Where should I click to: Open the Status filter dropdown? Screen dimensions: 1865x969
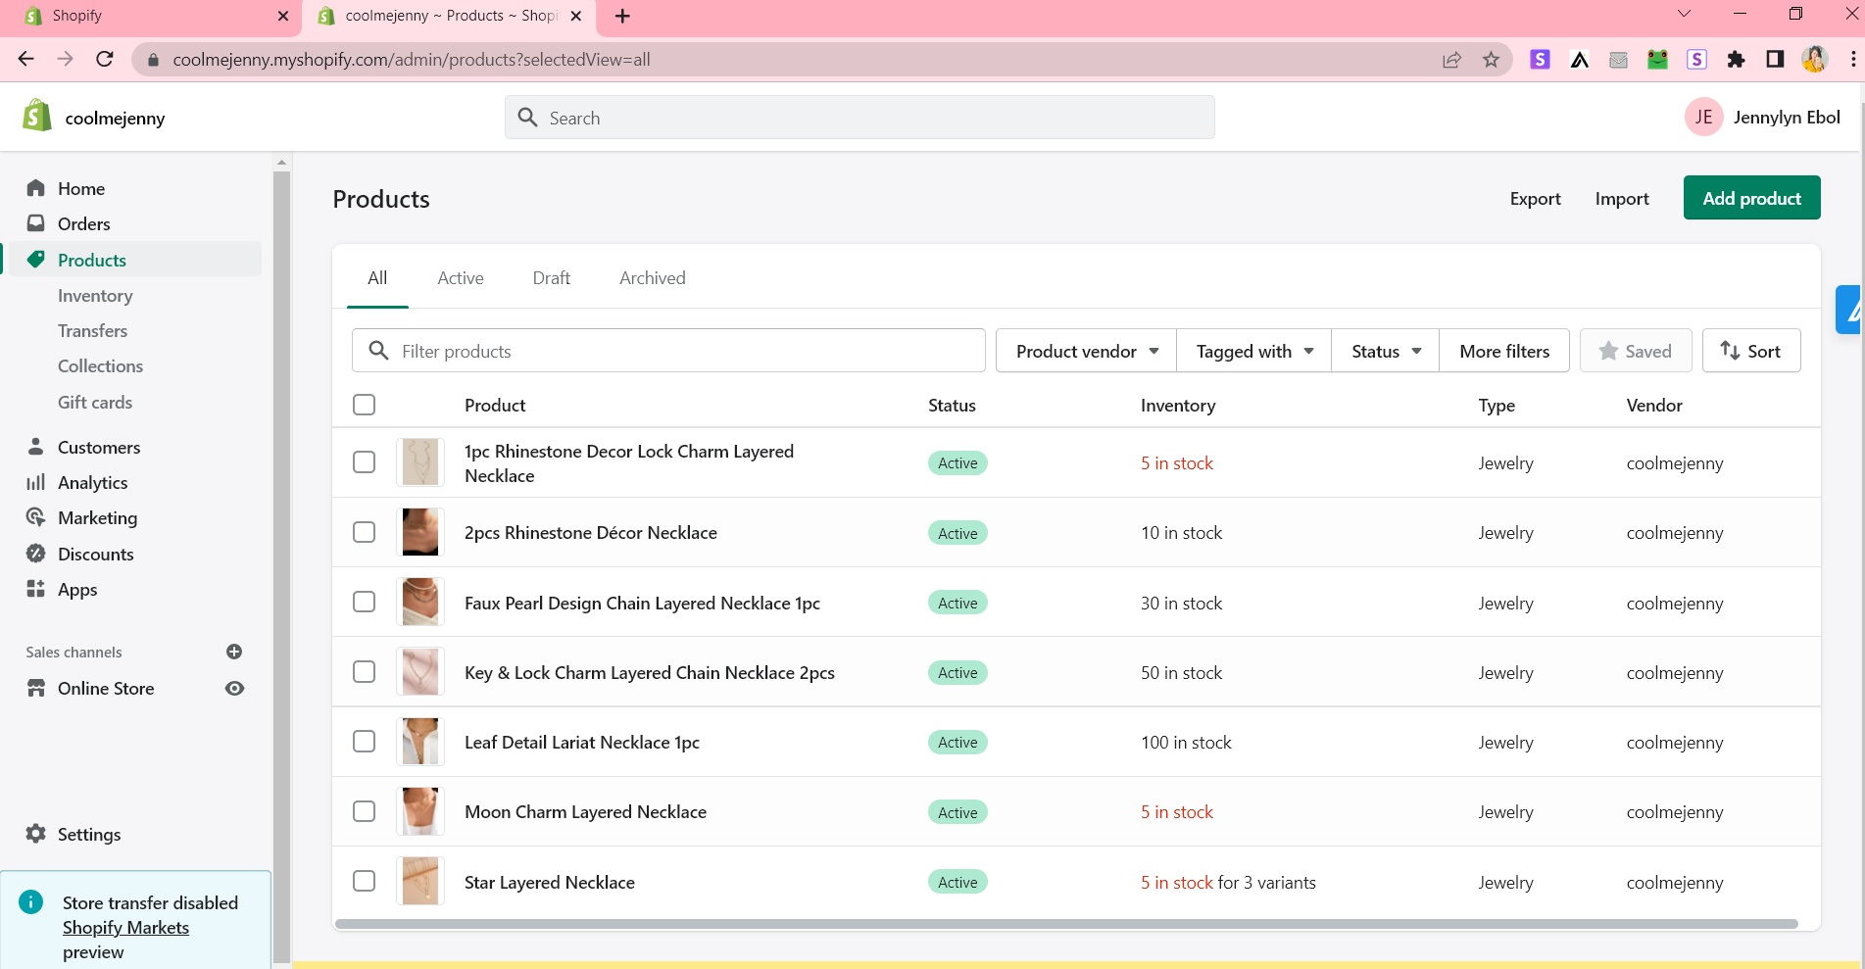(1385, 351)
